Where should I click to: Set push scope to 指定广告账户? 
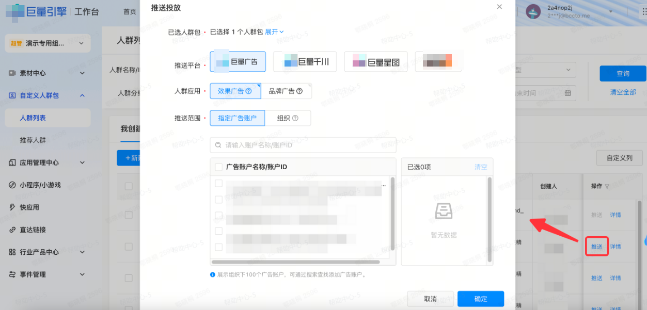(237, 118)
